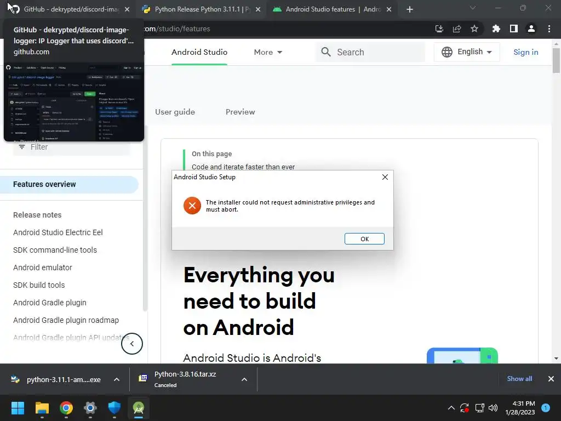Open the Chrome three-dot menu

pyautogui.click(x=549, y=29)
